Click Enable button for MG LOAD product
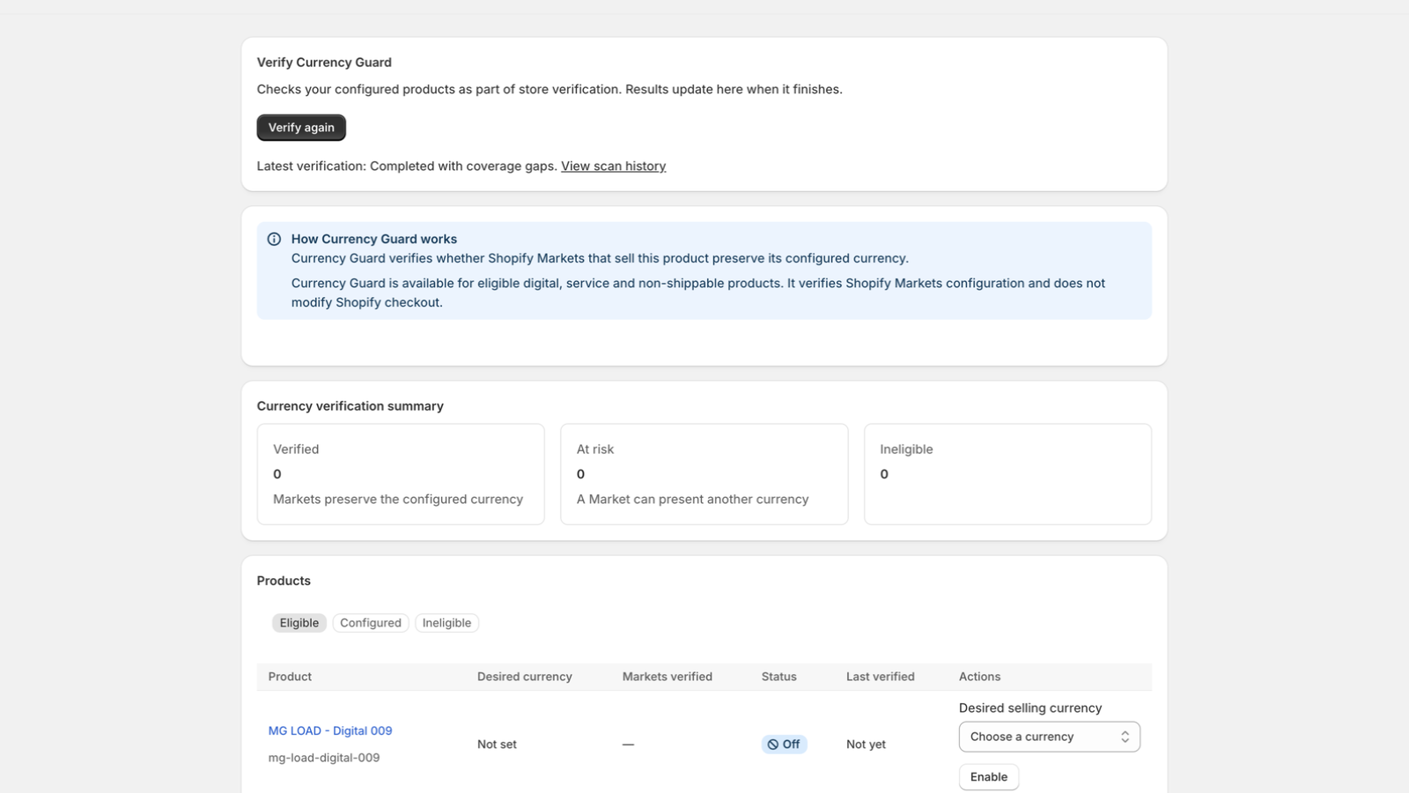 (x=989, y=777)
